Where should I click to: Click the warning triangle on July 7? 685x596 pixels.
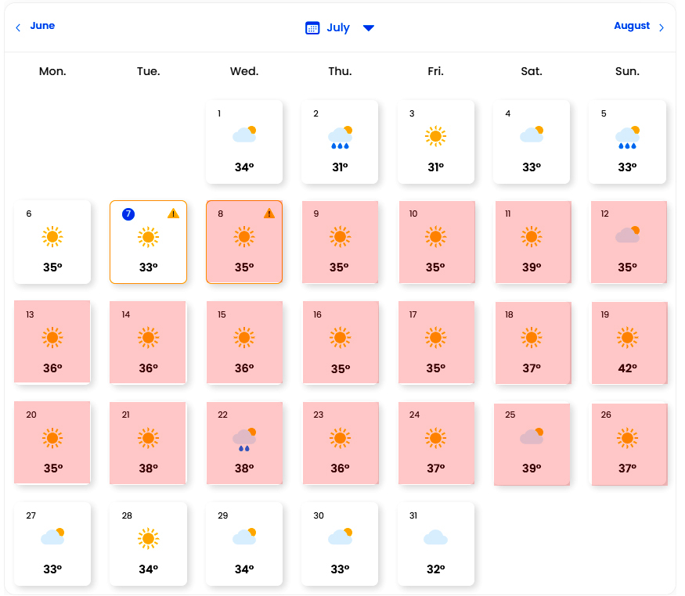coord(174,214)
